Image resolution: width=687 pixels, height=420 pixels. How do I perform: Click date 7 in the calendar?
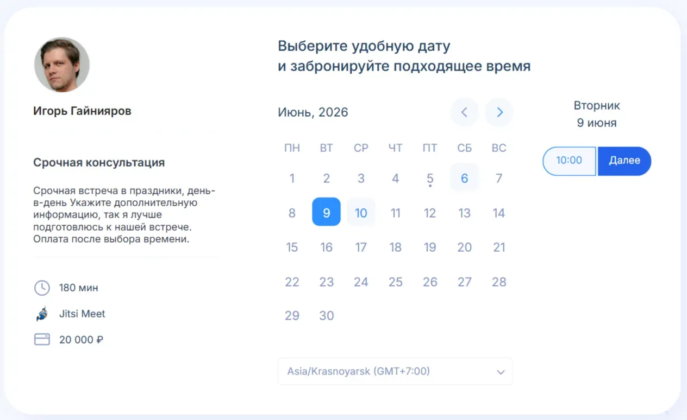click(499, 178)
